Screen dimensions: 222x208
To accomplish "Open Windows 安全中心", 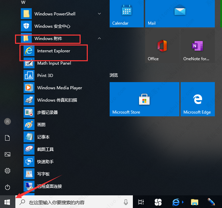I will click(52, 26).
